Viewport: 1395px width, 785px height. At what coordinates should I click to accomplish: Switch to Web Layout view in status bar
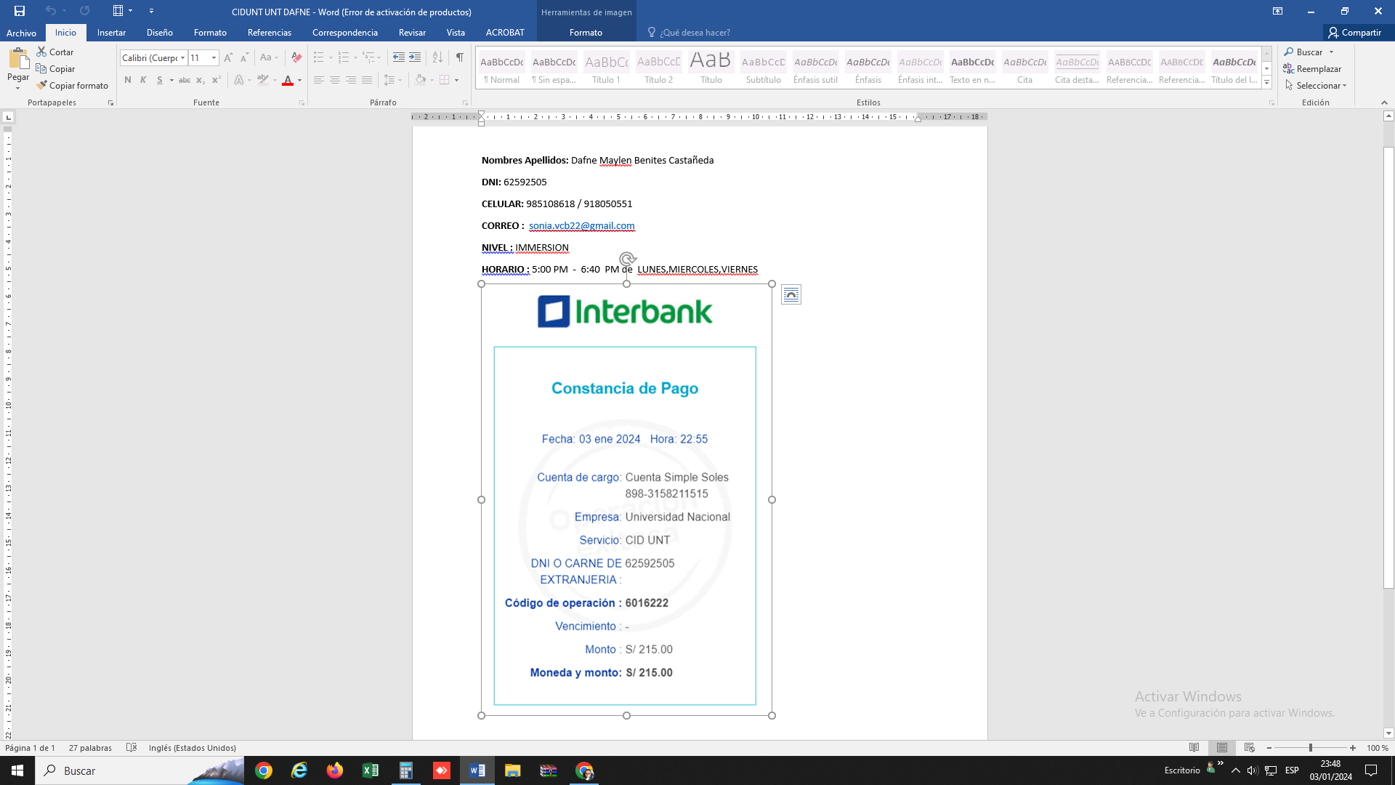pos(1250,748)
